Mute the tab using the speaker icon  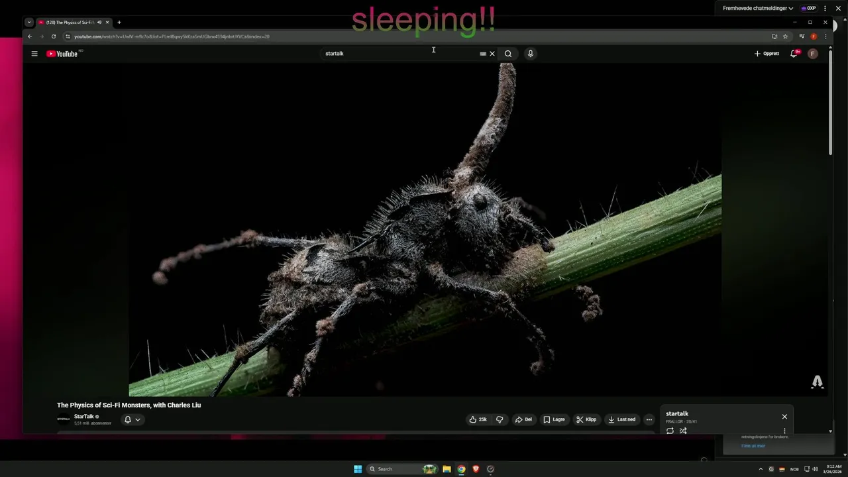99,23
